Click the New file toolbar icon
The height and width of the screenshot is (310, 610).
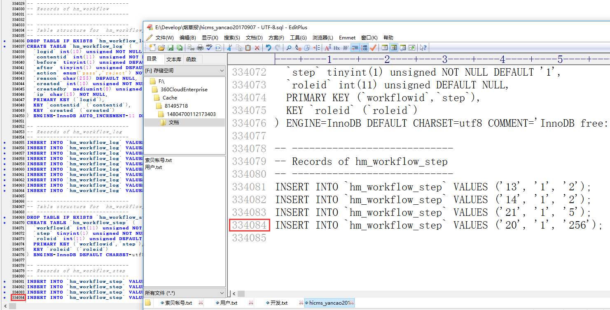click(x=152, y=48)
